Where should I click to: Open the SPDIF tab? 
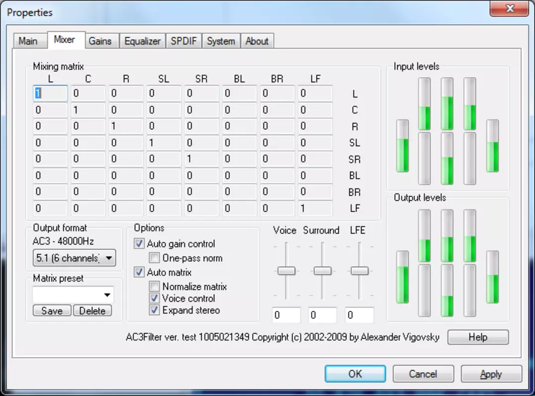tap(184, 41)
